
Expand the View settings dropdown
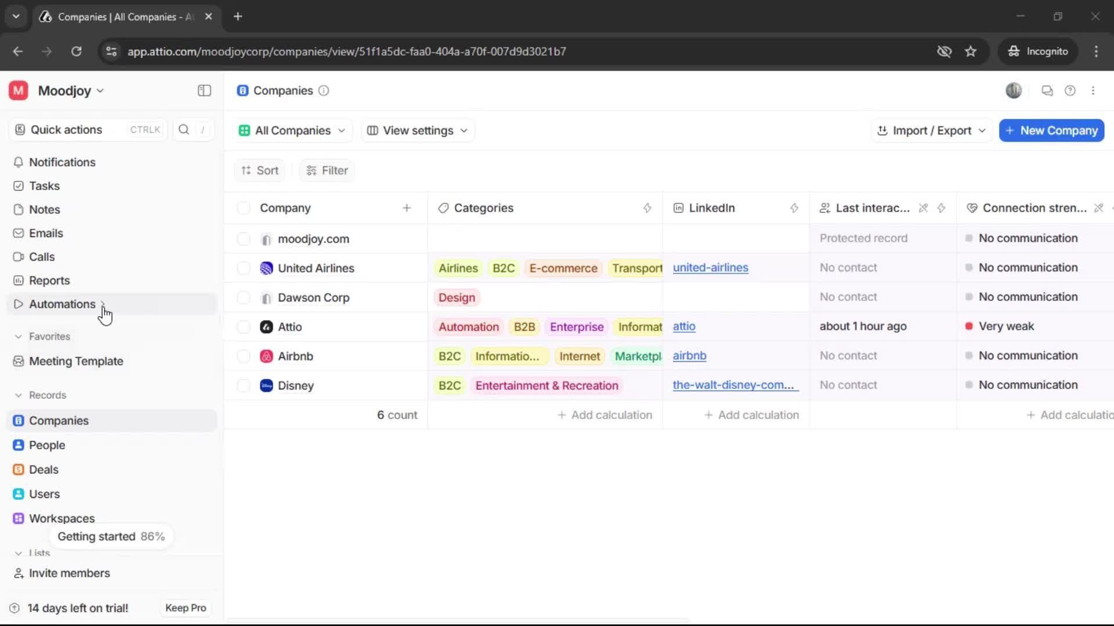(x=418, y=130)
